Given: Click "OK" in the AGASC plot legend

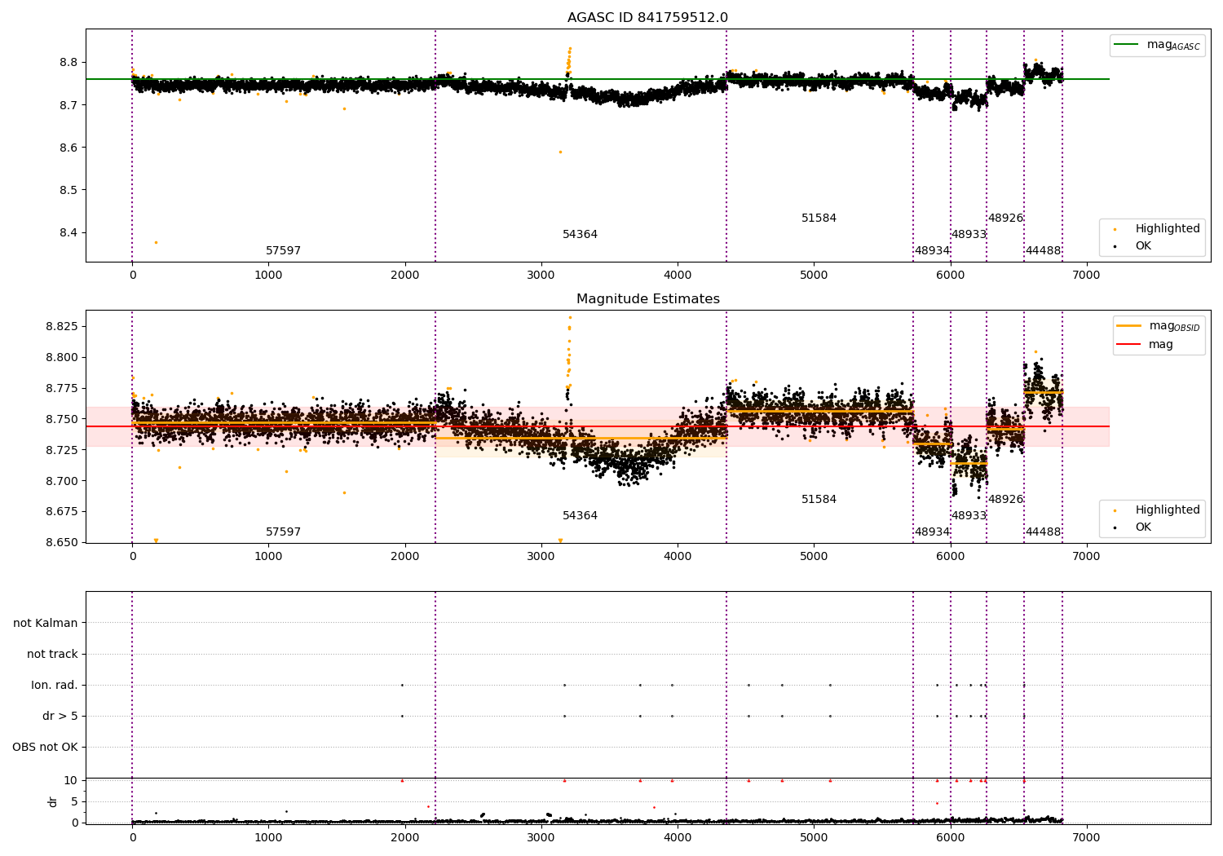Looking at the screenshot, I should (1143, 246).
